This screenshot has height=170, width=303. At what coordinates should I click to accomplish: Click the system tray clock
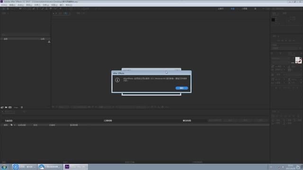290,167
